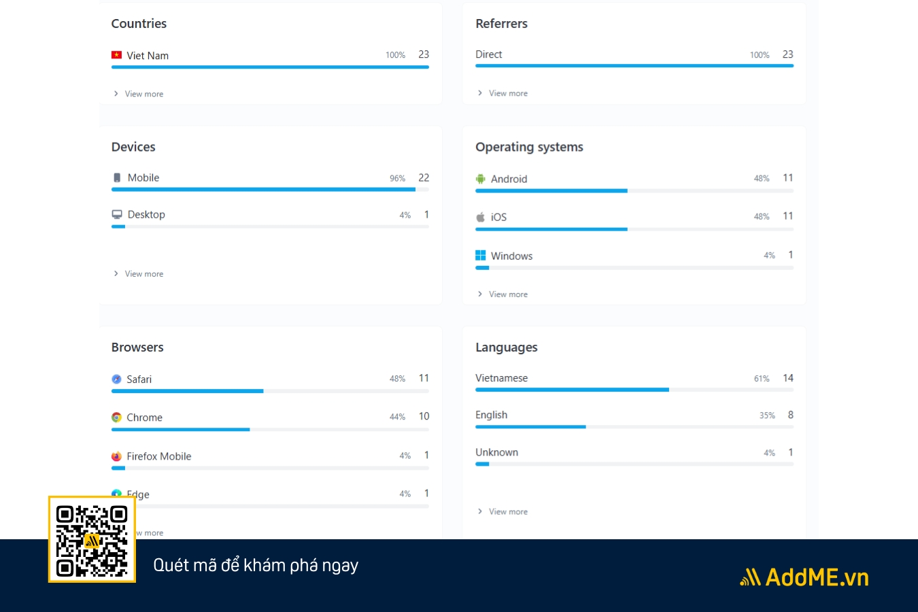This screenshot has width=918, height=612.
Task: Click the Windows logo icon
Action: click(481, 256)
